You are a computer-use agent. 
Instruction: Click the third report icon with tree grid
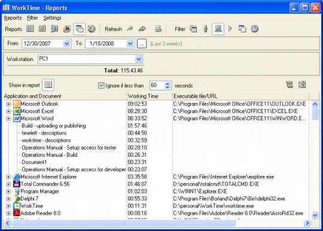click(54, 29)
